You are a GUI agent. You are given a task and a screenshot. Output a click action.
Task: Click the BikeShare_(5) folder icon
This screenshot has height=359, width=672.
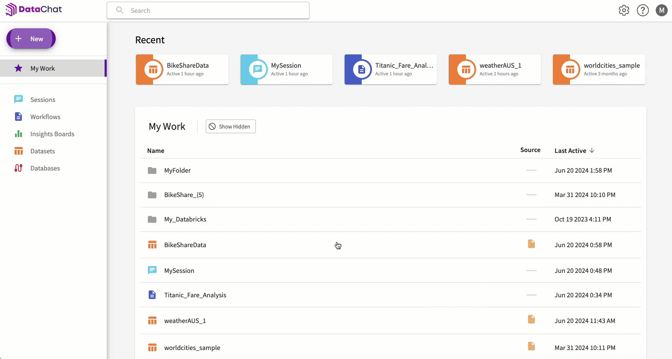(152, 195)
